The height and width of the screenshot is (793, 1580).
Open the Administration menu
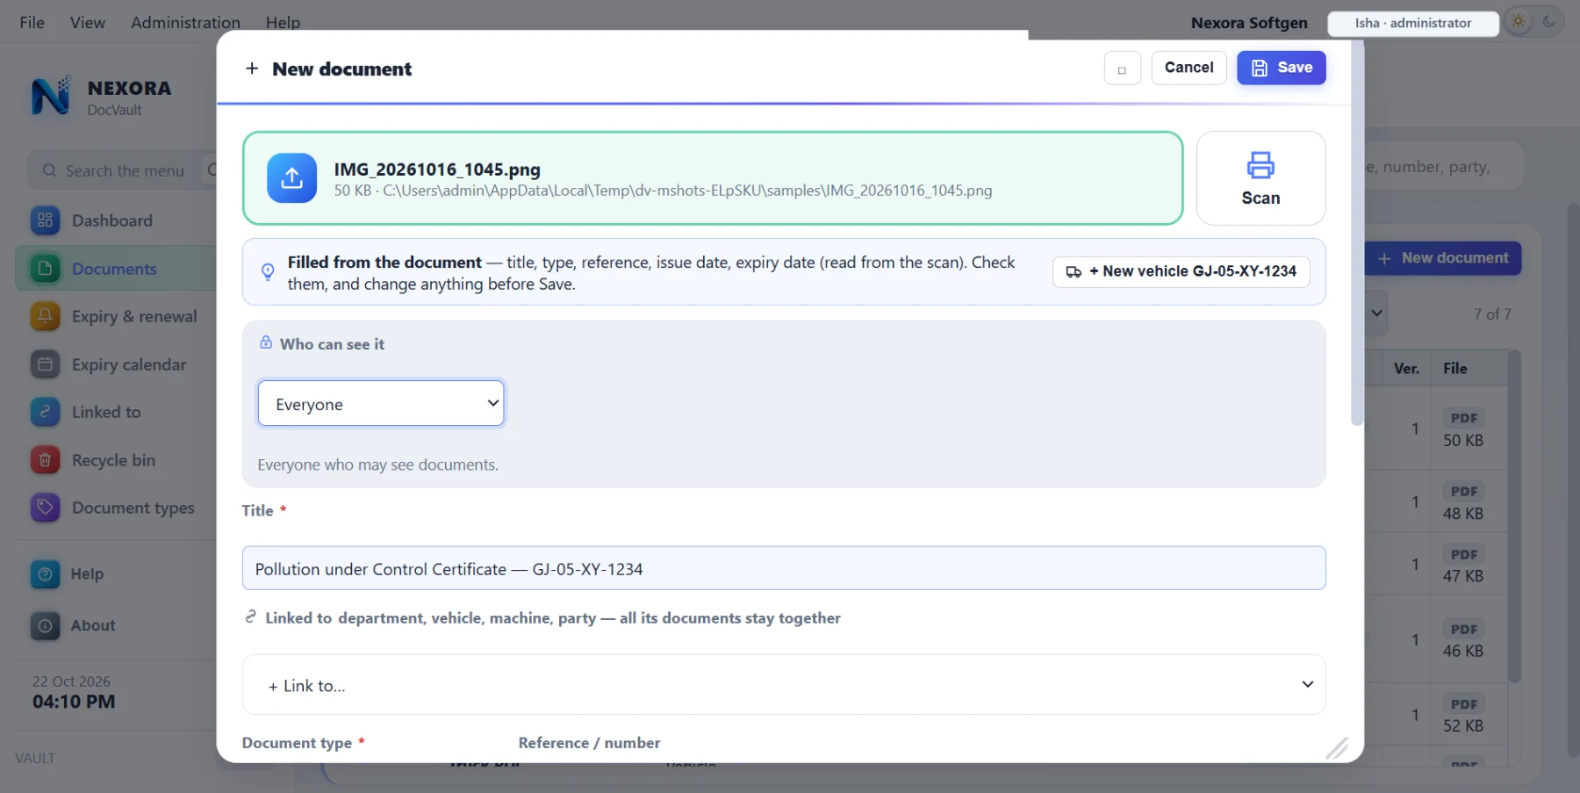pos(185,23)
